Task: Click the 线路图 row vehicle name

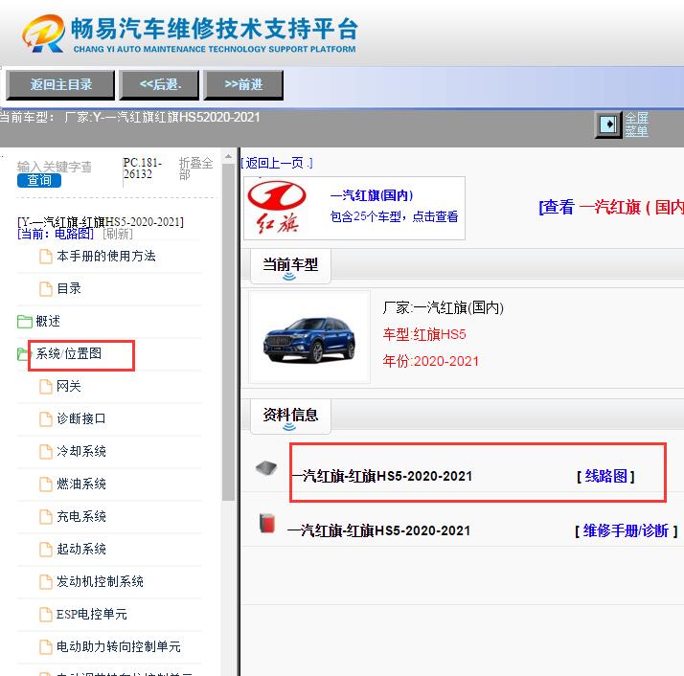Action: point(382,476)
